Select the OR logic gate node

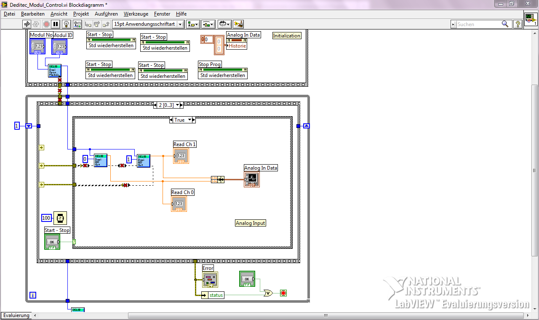(x=267, y=293)
